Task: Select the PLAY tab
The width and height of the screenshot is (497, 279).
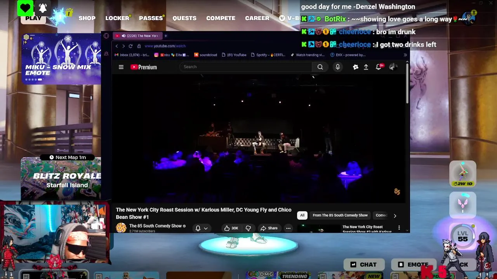Action: point(33,18)
